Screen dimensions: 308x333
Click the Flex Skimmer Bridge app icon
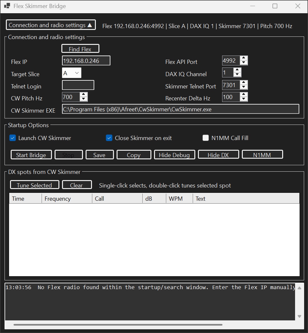point(7,6)
